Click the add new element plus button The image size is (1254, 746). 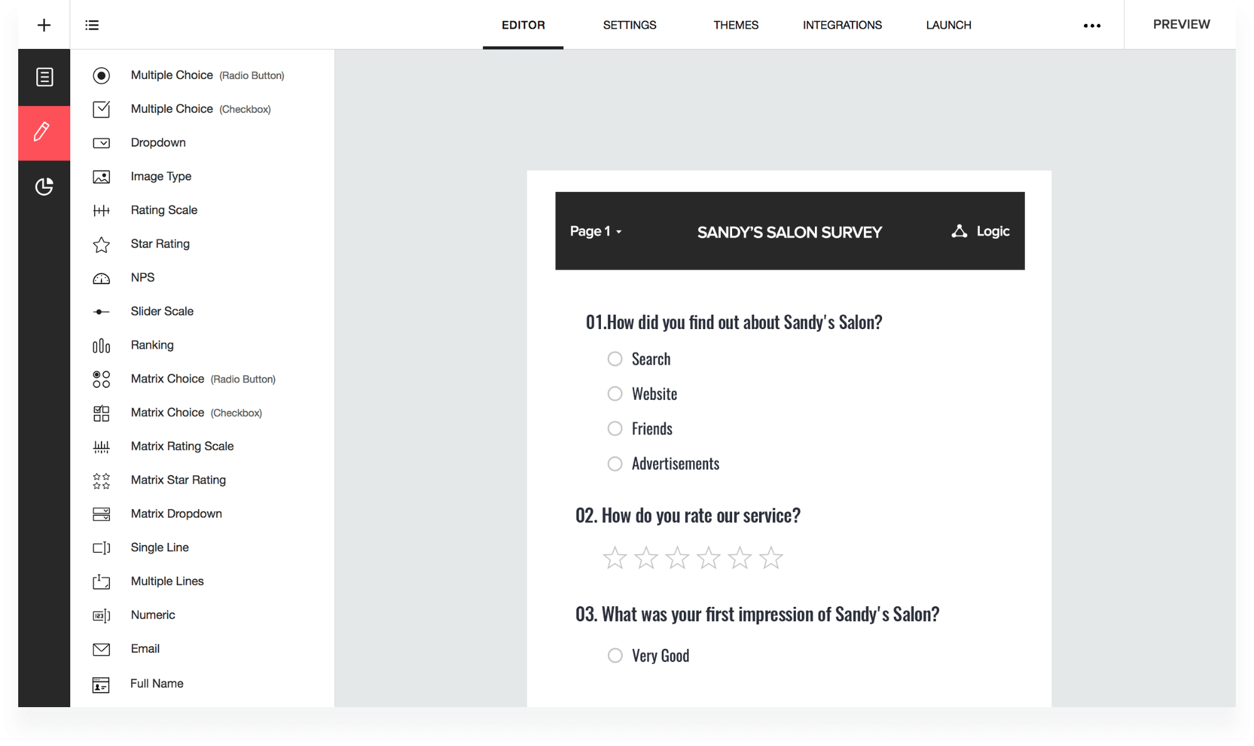pyautogui.click(x=45, y=25)
